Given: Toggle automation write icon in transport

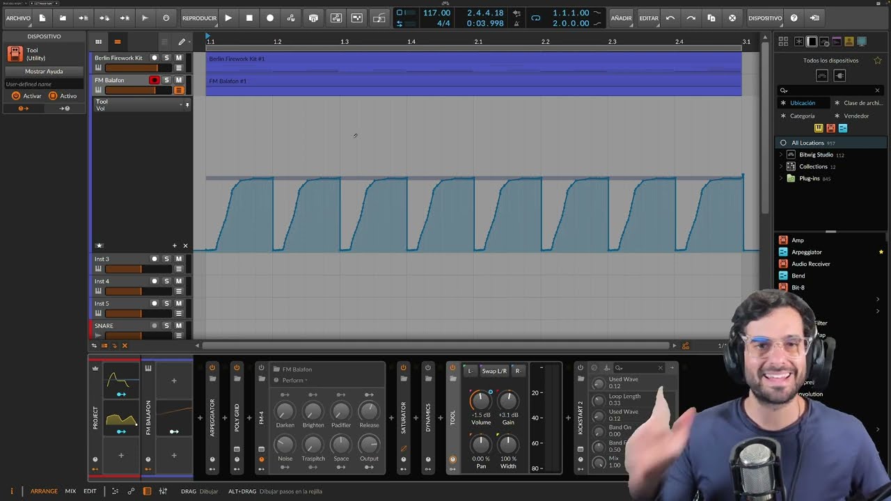Looking at the screenshot, I should click(x=291, y=18).
